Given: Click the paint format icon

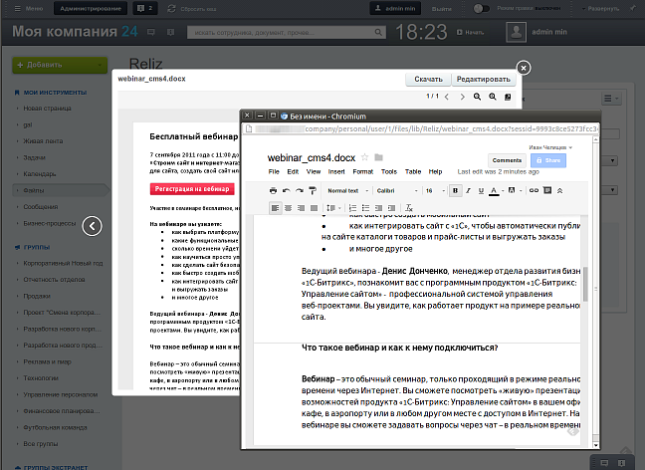Looking at the screenshot, I should (313, 190).
